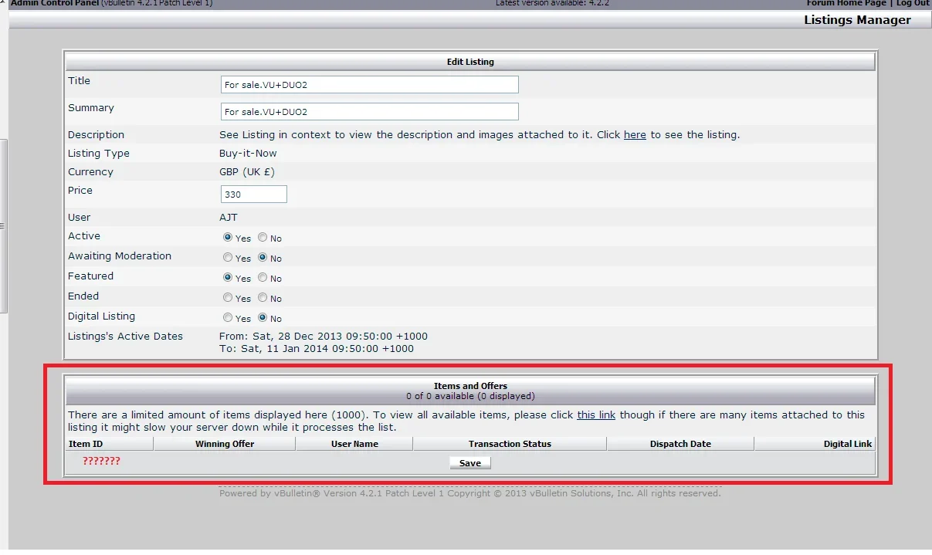Click the Title input field
This screenshot has height=555, width=932.
[370, 85]
